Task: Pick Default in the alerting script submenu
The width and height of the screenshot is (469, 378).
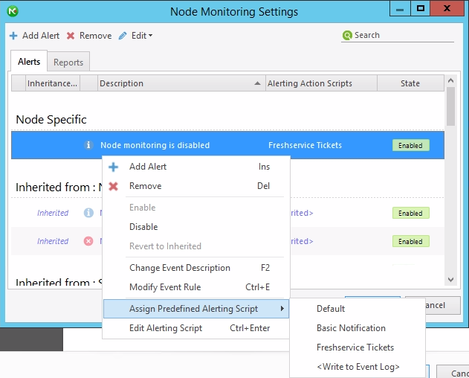Action: (358, 309)
